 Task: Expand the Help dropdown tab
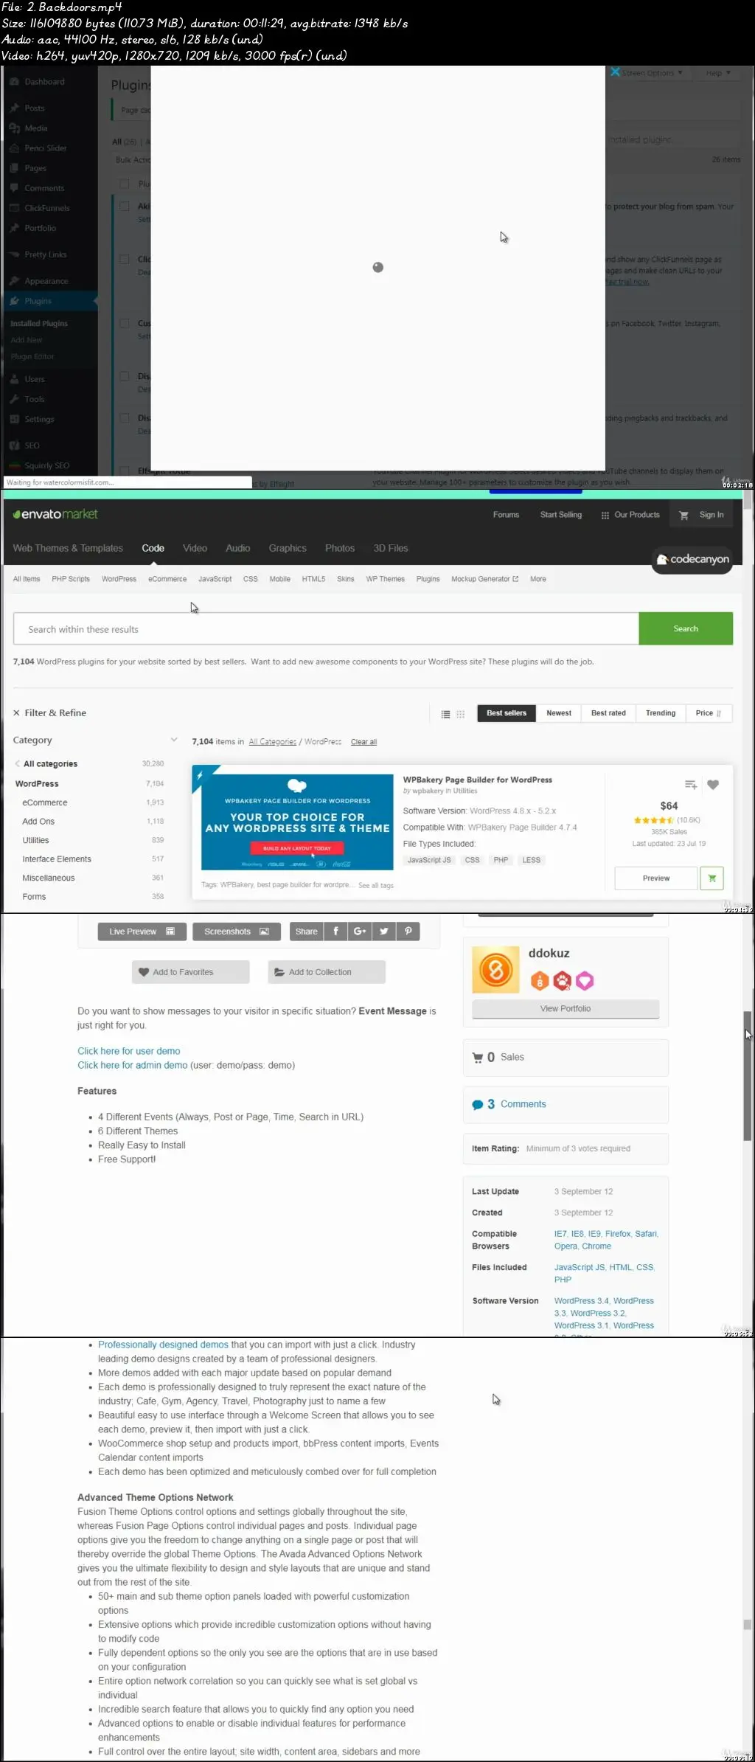click(x=717, y=73)
